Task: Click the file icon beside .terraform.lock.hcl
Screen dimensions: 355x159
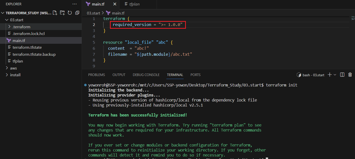Action: pyautogui.click(x=9, y=33)
